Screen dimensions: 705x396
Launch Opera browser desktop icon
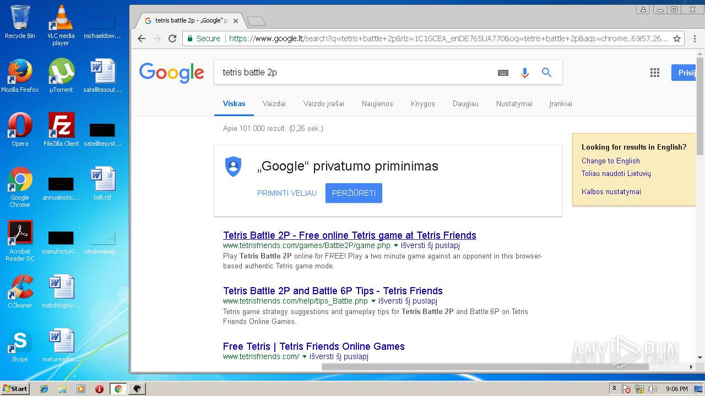(x=20, y=130)
